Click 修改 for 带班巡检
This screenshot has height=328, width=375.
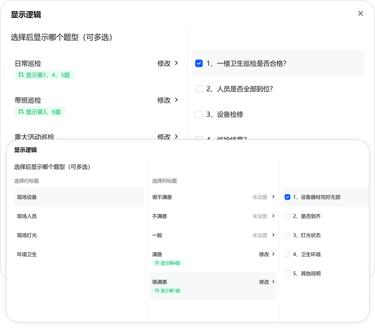pos(164,100)
